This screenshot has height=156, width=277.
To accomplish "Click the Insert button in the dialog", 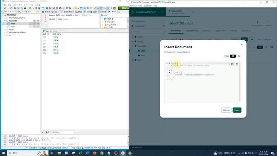I will pos(237,110).
